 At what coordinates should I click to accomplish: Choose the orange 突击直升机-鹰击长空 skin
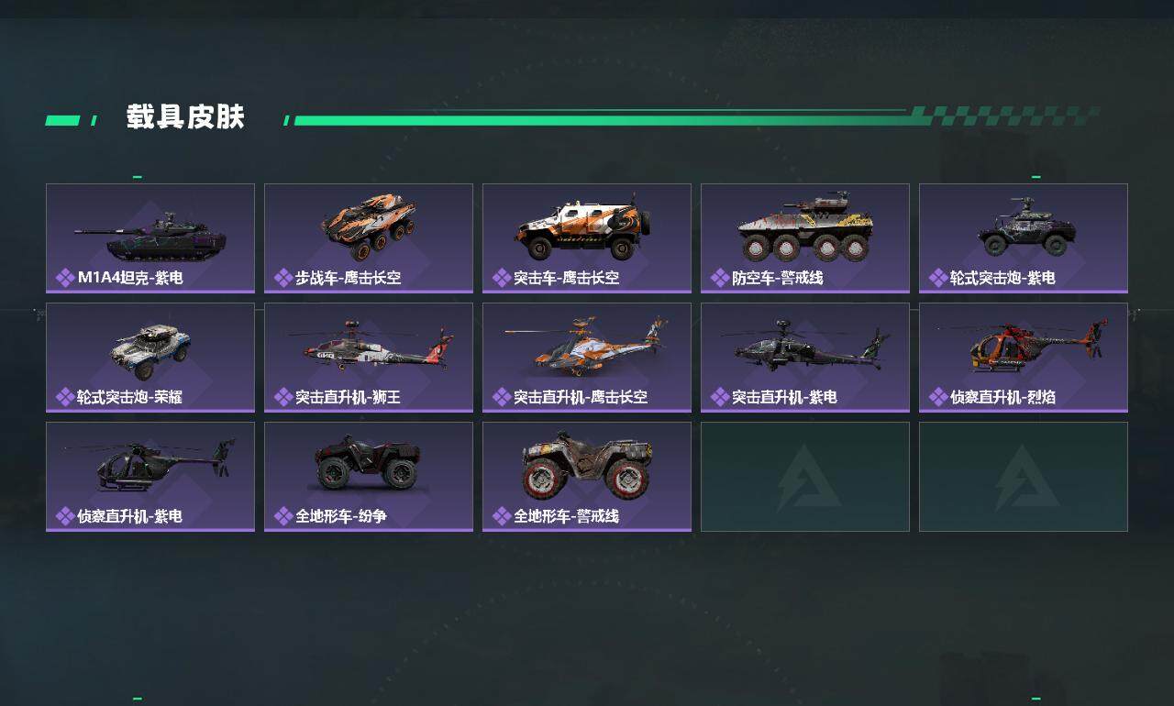pos(587,358)
